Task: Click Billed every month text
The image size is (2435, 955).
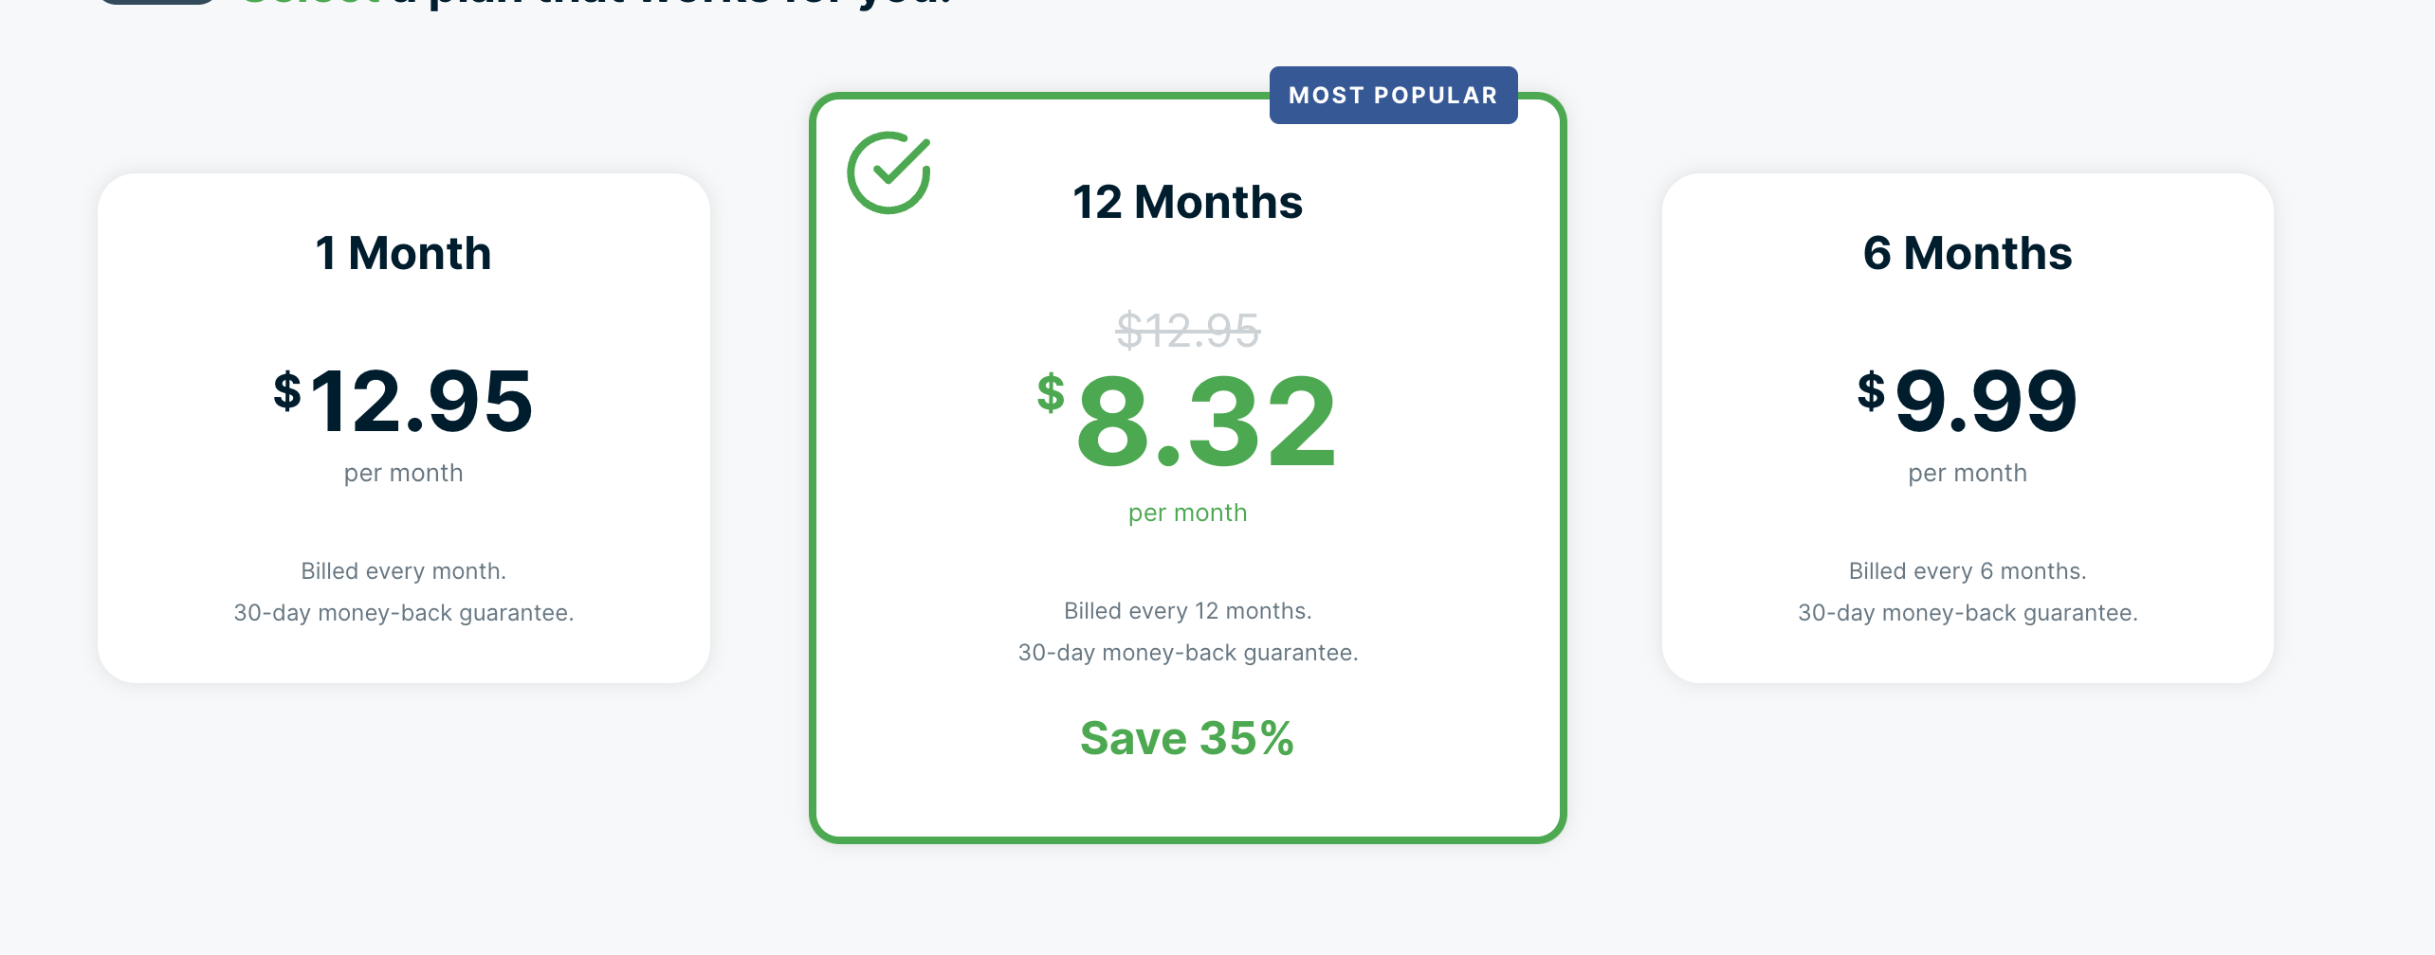Action: coord(404,571)
